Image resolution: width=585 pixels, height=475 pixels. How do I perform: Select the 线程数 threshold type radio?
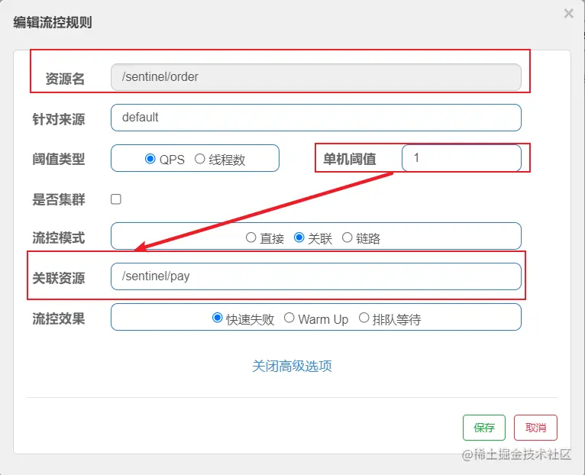199,159
